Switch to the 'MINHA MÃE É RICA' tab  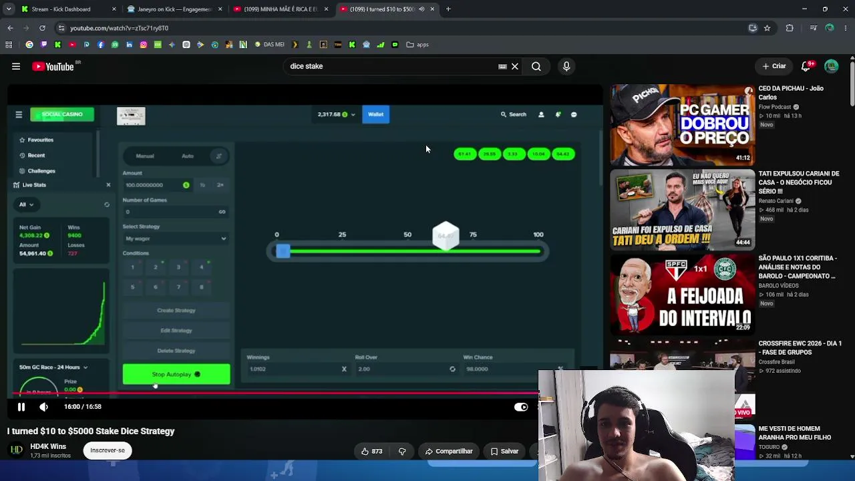click(281, 9)
